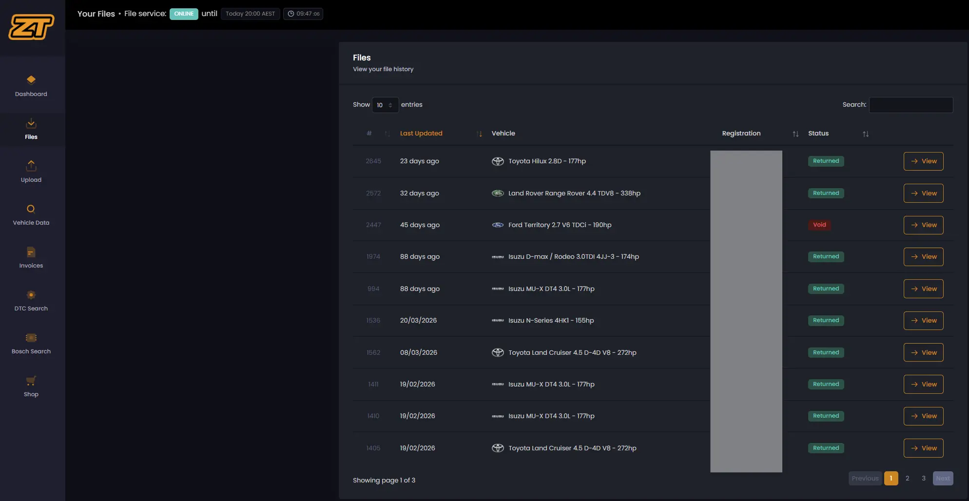Go to page 3
This screenshot has width=969, height=501.
coord(924,478)
